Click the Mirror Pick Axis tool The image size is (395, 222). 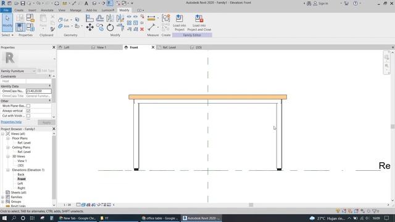click(x=110, y=18)
